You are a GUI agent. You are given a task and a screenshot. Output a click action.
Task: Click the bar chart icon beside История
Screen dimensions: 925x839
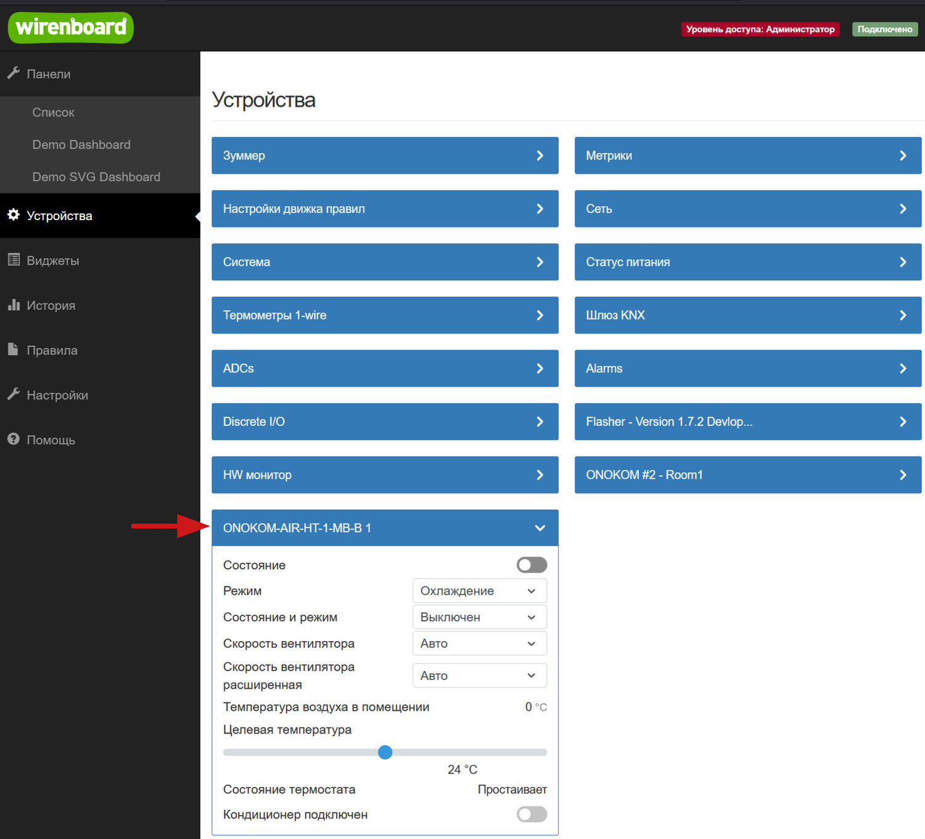(x=14, y=305)
